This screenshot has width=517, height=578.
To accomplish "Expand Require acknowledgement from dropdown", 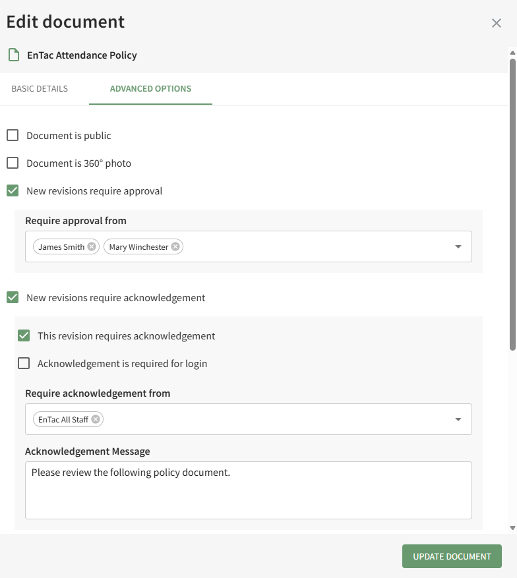I will coord(458,419).
